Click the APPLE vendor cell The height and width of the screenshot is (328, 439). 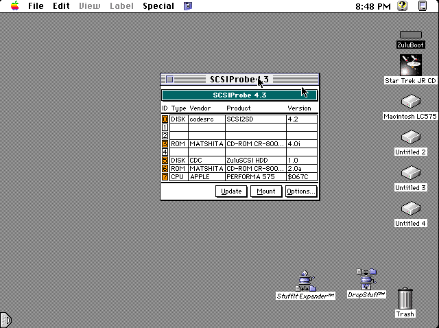tap(206, 177)
